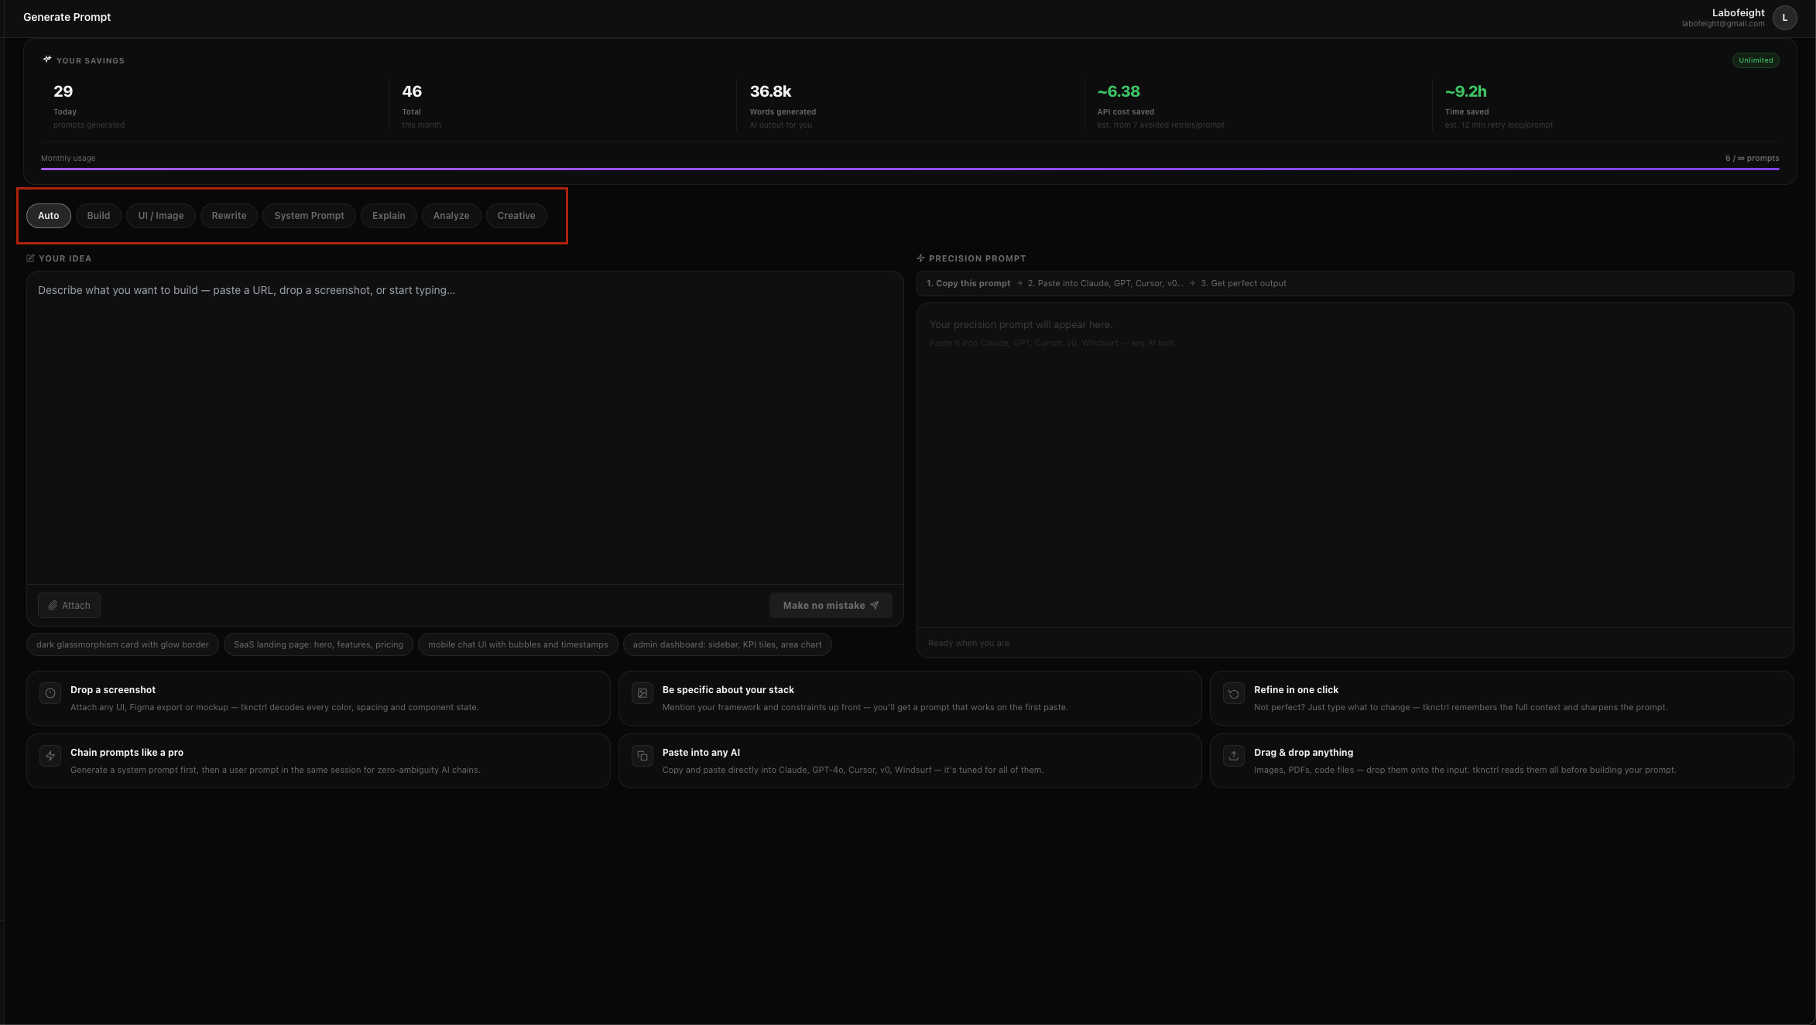Click the lightning icon in Chain prompts like a pro card
Screen dimensions: 1816x1025
(x=50, y=756)
